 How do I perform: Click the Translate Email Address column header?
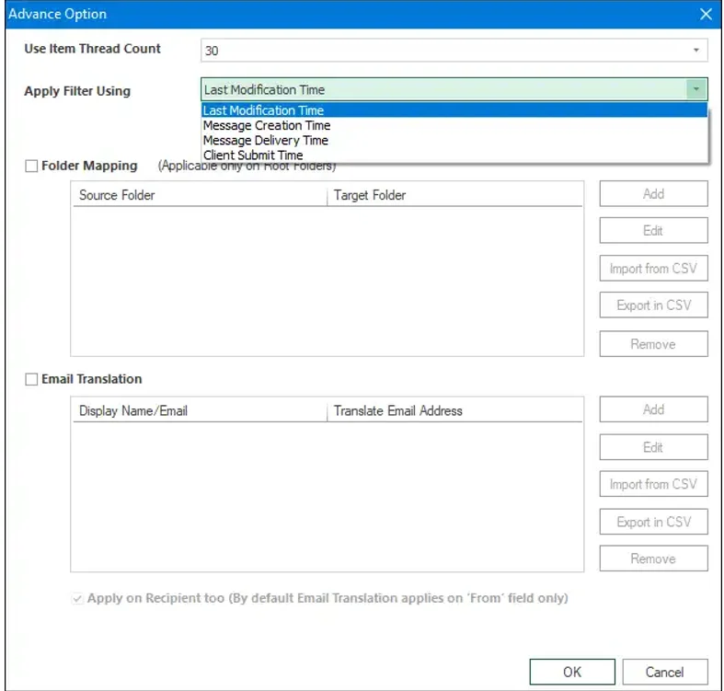(x=454, y=410)
